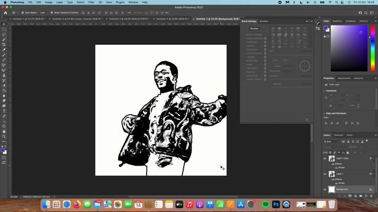The height and width of the screenshot is (212, 378).
Task: Select the Layer 1 copy thumbnail
Action: [332, 158]
